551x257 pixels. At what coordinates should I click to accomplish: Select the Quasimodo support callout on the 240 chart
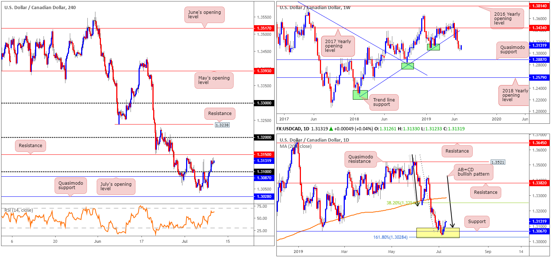(71, 185)
